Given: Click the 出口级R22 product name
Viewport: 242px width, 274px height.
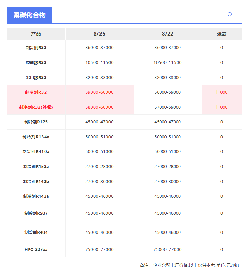Looking at the screenshot, I should point(36,78).
